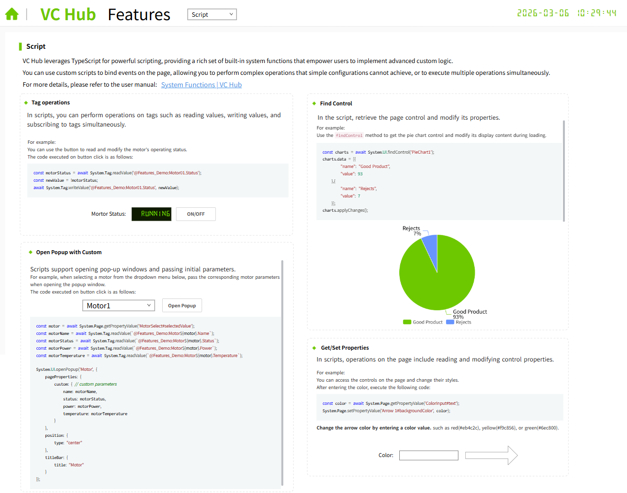Click the Color text input field

[428, 456]
